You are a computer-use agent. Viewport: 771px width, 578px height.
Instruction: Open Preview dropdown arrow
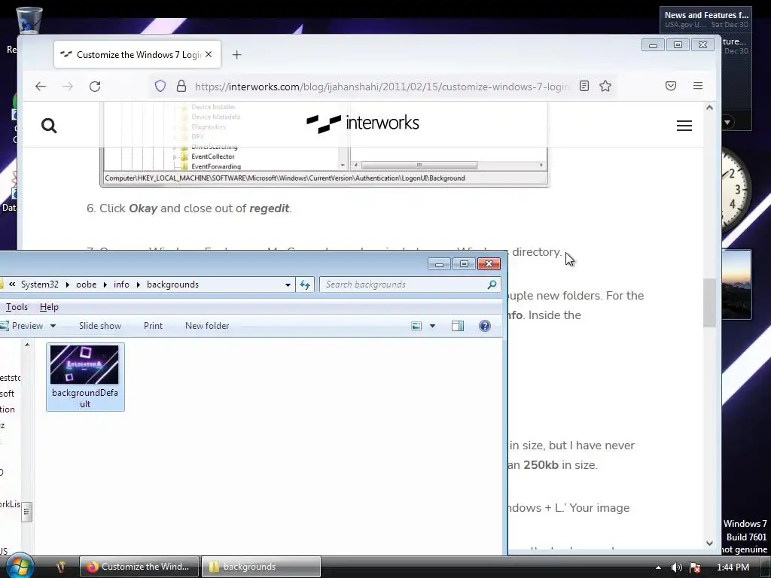pyautogui.click(x=53, y=326)
